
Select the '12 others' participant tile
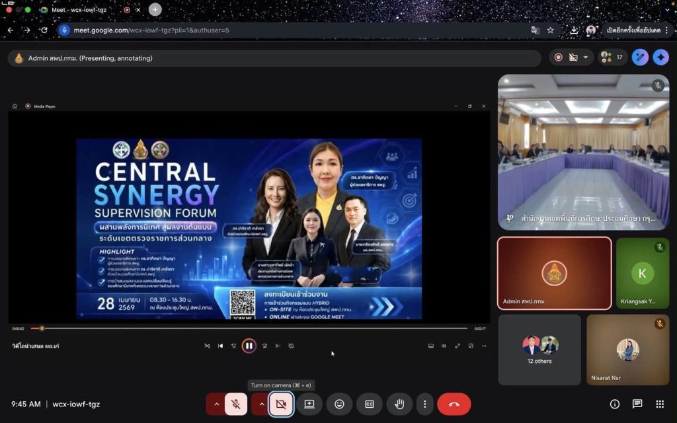539,350
